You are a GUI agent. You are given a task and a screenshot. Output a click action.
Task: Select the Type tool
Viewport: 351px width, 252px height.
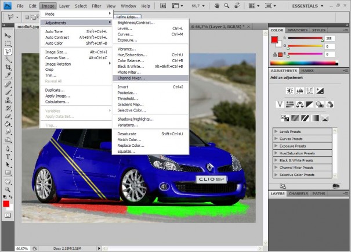pyautogui.click(x=8, y=156)
